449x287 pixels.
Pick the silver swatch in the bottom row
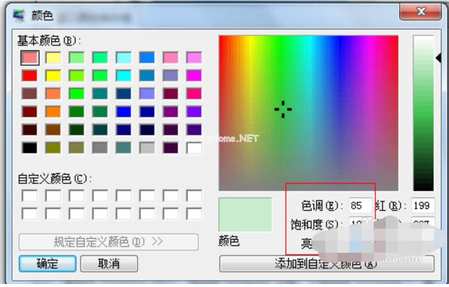pyautogui.click(x=147, y=147)
